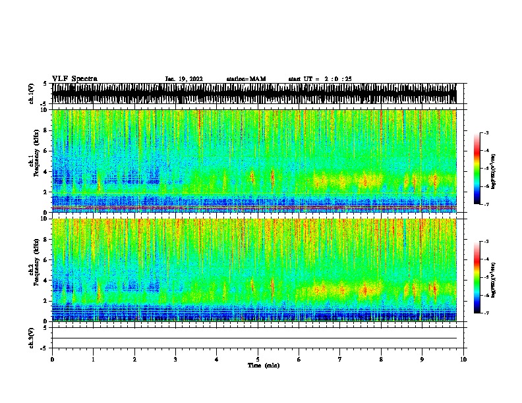This screenshot has height=403, width=522.
Task: Click the "0" kHz tick on ch.2 spectrogram
Action: pyautogui.click(x=47, y=321)
